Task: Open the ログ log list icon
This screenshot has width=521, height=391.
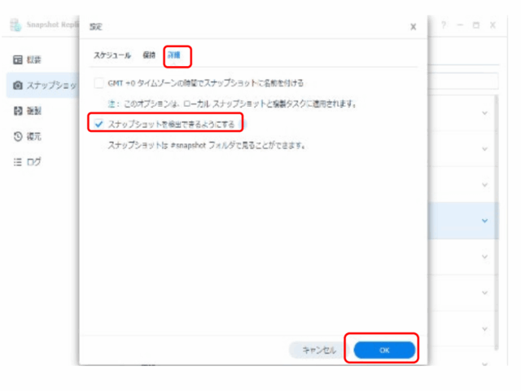Action: 17,161
